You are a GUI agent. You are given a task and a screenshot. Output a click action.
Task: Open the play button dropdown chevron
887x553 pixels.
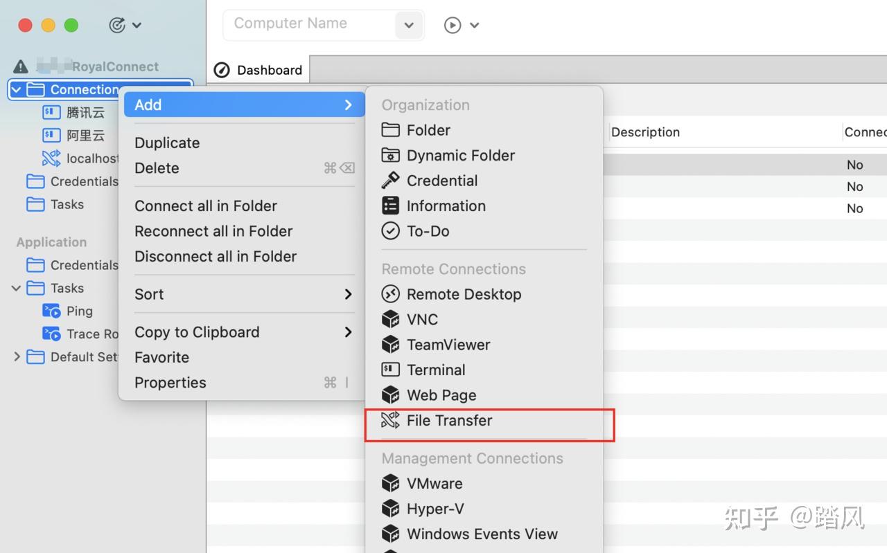(475, 26)
